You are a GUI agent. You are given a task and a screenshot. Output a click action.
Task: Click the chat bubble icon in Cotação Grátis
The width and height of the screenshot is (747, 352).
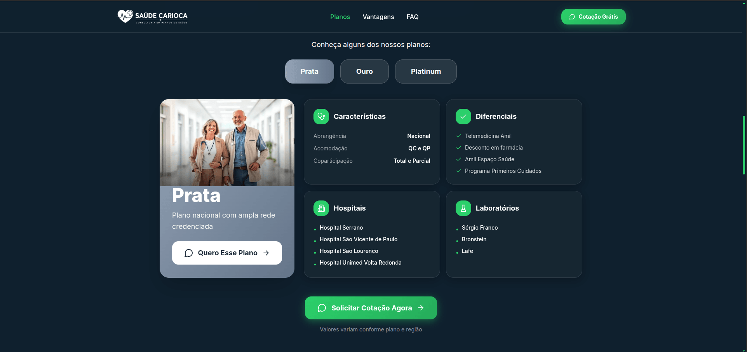(x=572, y=17)
